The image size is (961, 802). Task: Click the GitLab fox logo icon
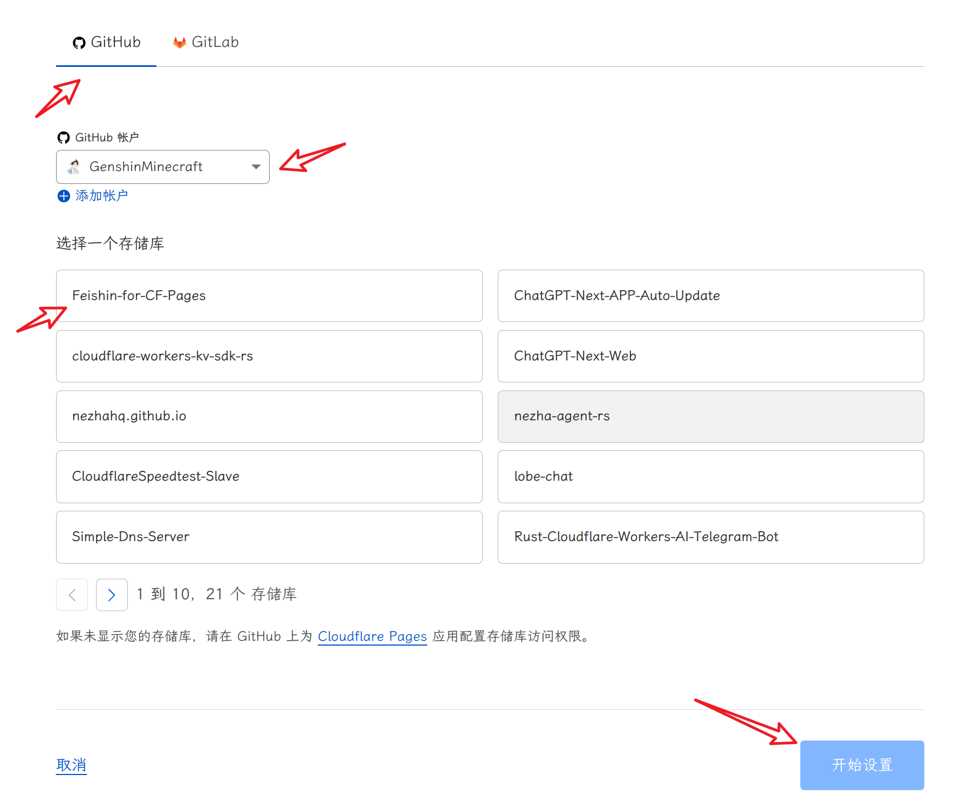tap(180, 43)
